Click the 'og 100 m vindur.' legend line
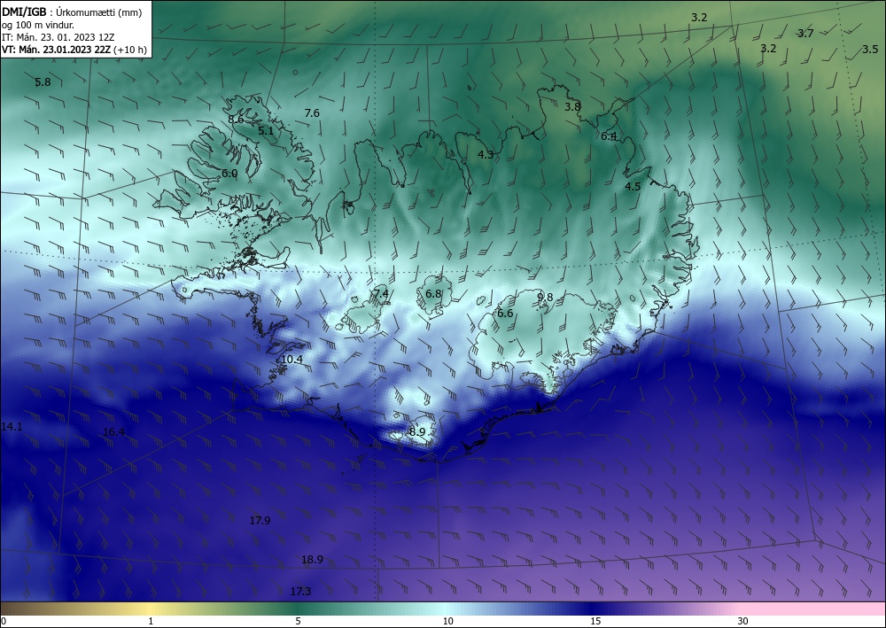Viewport: 886px width, 628px height. pos(38,25)
